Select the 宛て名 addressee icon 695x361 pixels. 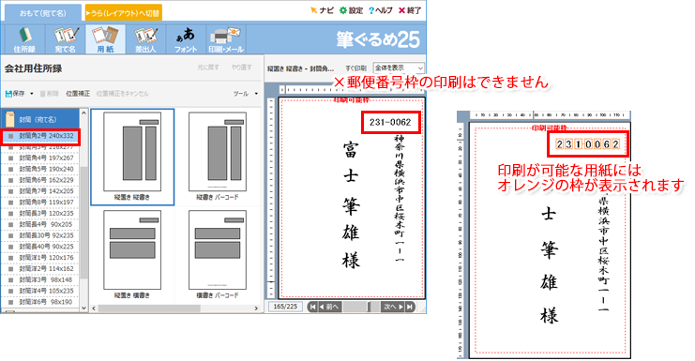tap(65, 40)
